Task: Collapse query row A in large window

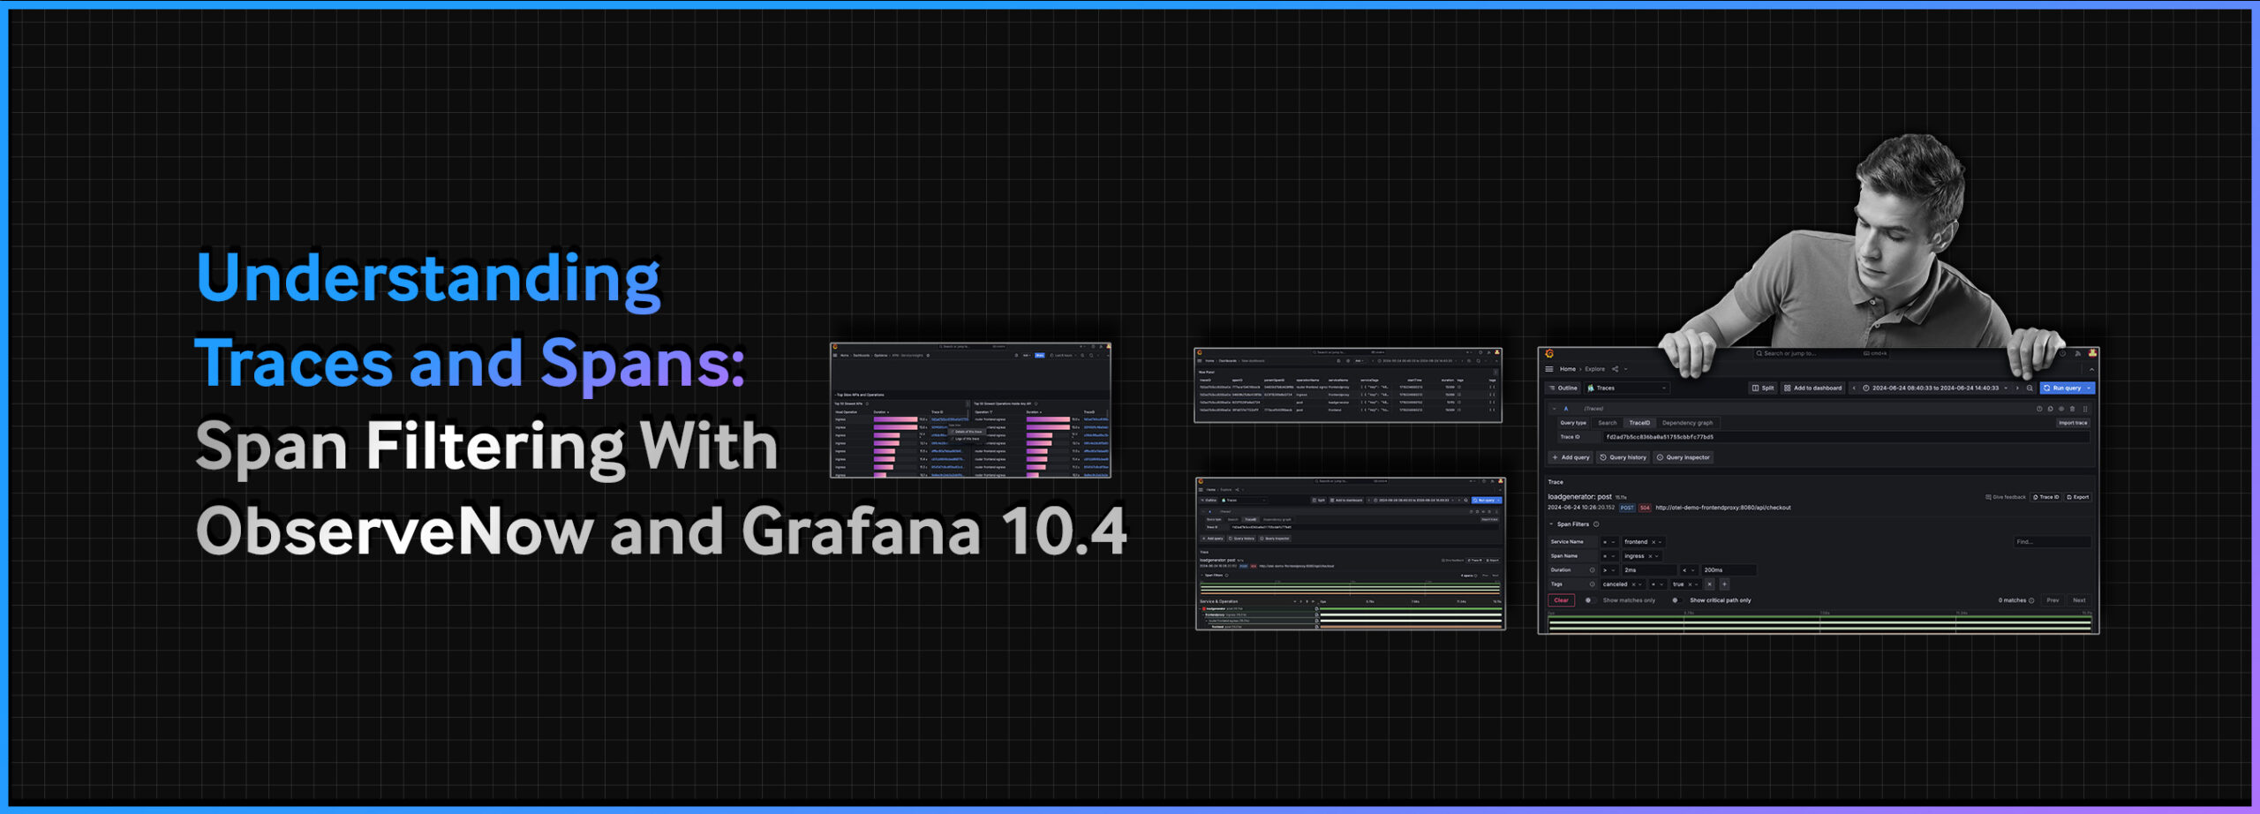Action: 1554,409
